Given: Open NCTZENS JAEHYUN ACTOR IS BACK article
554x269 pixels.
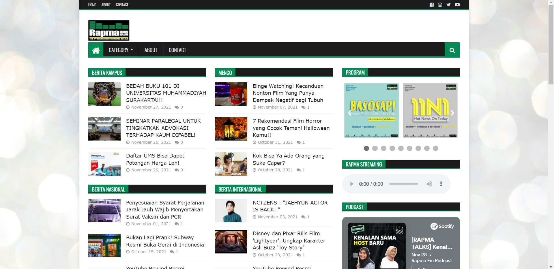Looking at the screenshot, I should pyautogui.click(x=290, y=206).
